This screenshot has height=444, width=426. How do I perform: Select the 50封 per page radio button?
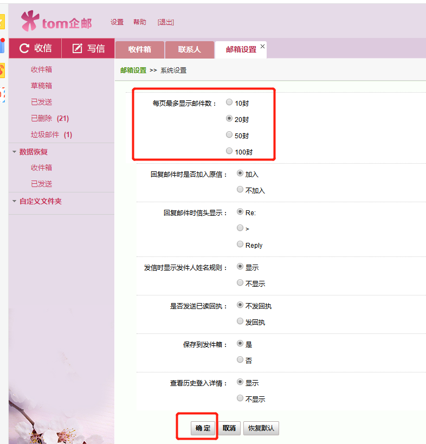(x=229, y=134)
